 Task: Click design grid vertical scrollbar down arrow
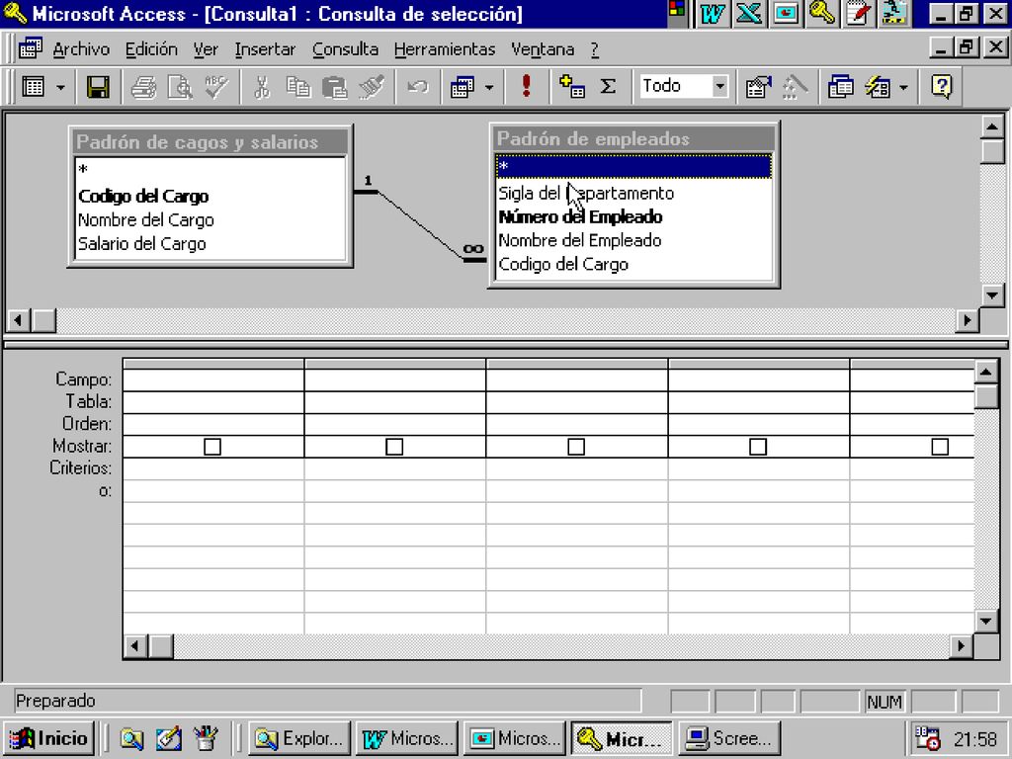pyautogui.click(x=986, y=622)
